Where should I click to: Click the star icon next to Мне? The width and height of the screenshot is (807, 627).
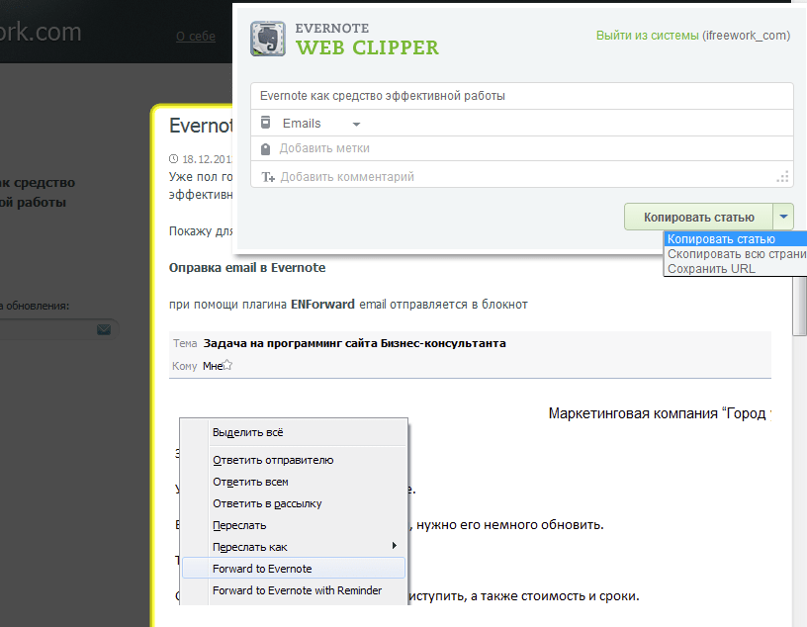pyautogui.click(x=227, y=365)
